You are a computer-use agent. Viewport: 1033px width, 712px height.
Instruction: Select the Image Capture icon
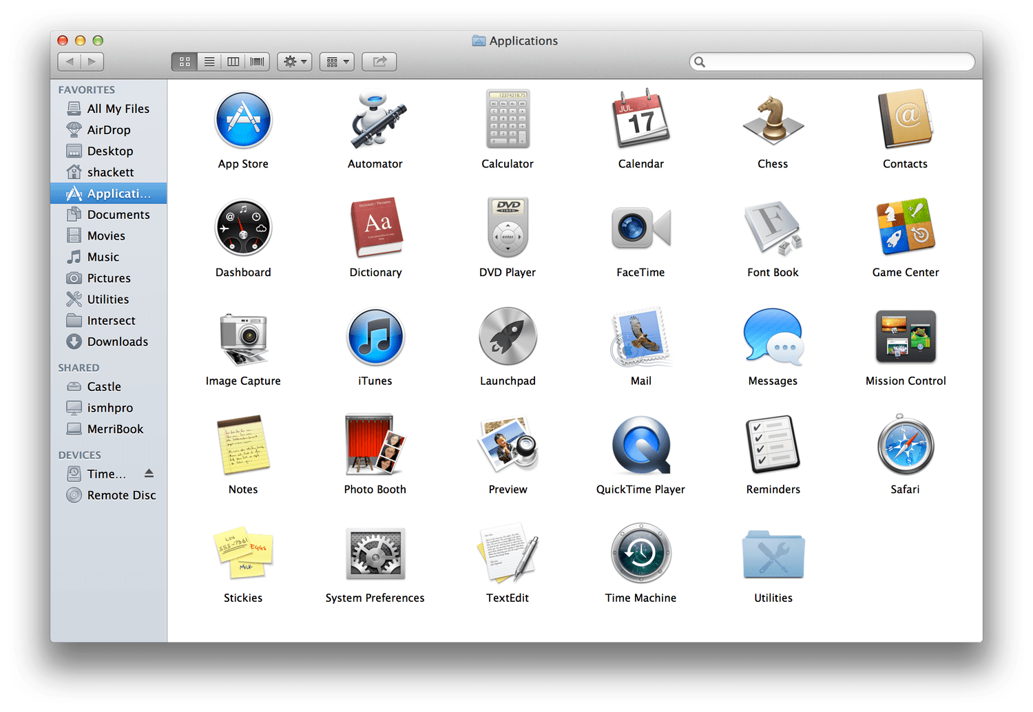pos(243,337)
